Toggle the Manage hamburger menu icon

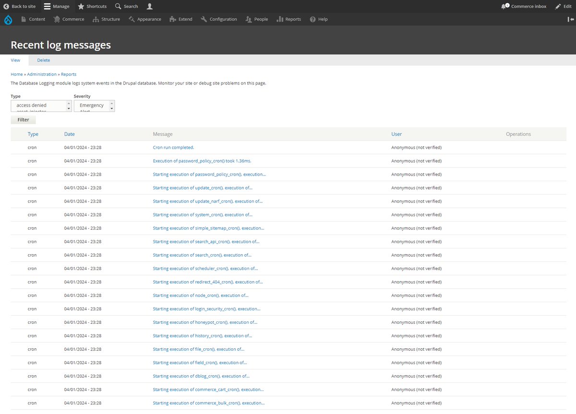47,6
